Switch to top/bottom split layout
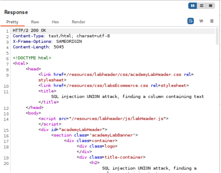The width and height of the screenshot is (221, 173). click(201, 6)
